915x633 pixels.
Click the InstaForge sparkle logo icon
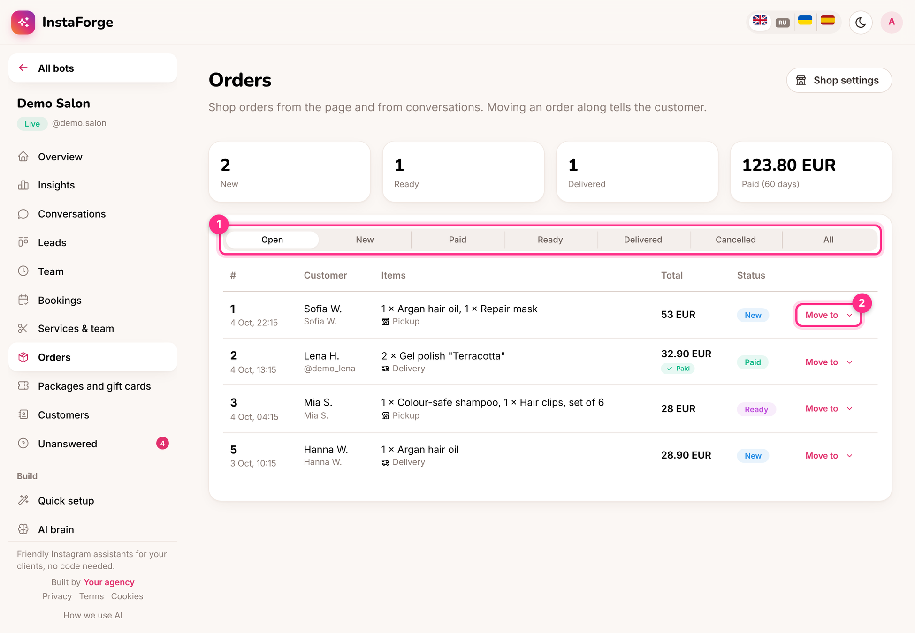(x=23, y=22)
